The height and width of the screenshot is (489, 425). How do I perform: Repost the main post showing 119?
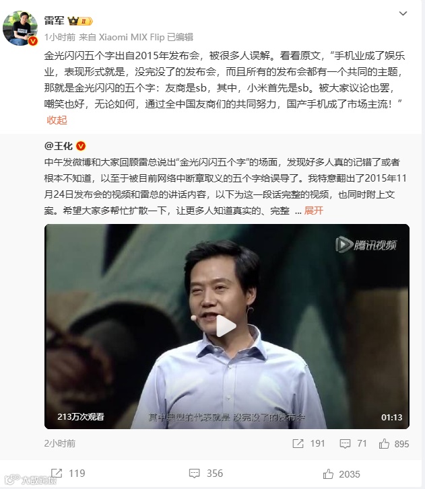[68, 473]
